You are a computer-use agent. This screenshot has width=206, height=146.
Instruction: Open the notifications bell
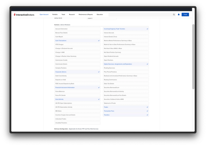coord(179,15)
